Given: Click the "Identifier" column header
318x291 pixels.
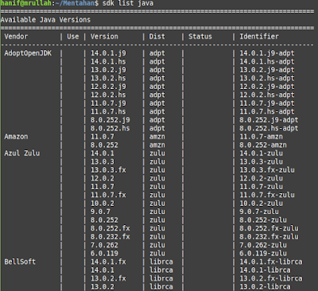Looking at the screenshot, I should [x=259, y=37].
